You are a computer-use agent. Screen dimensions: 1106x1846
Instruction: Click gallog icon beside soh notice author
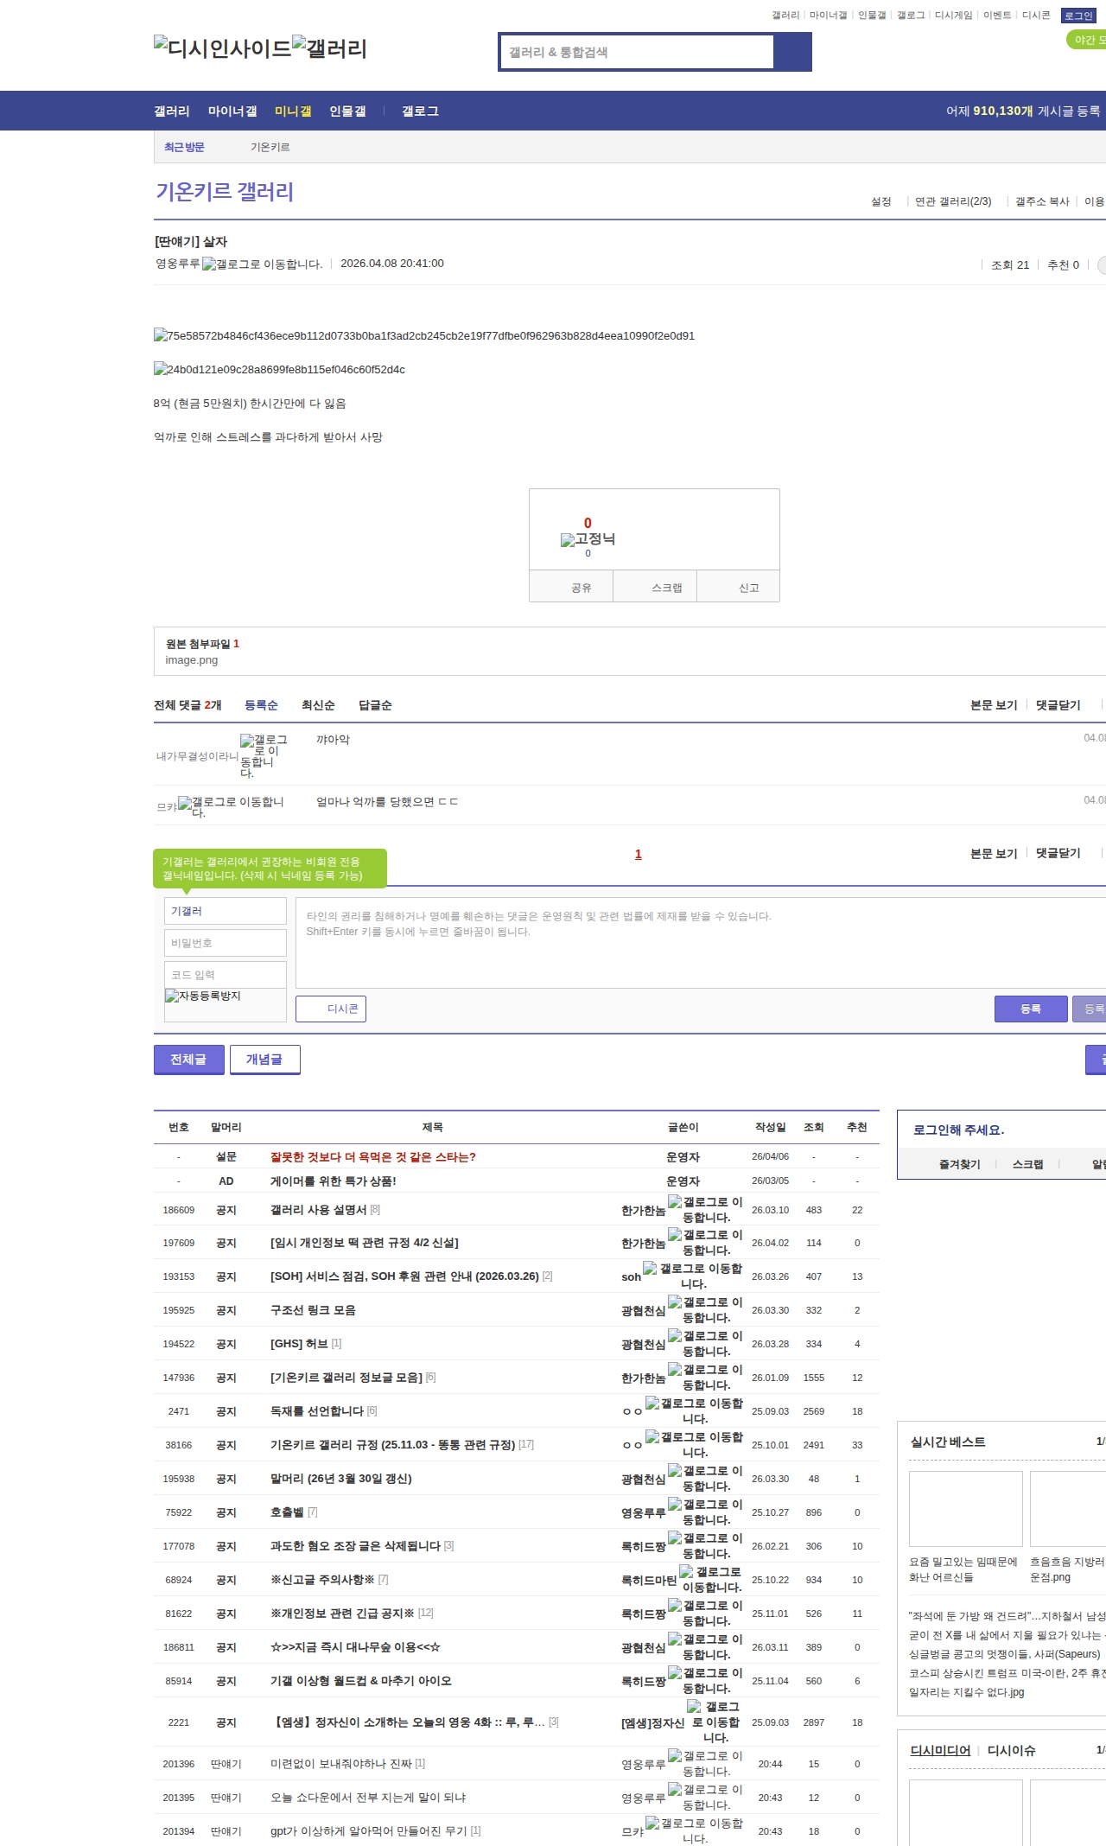(x=650, y=1269)
